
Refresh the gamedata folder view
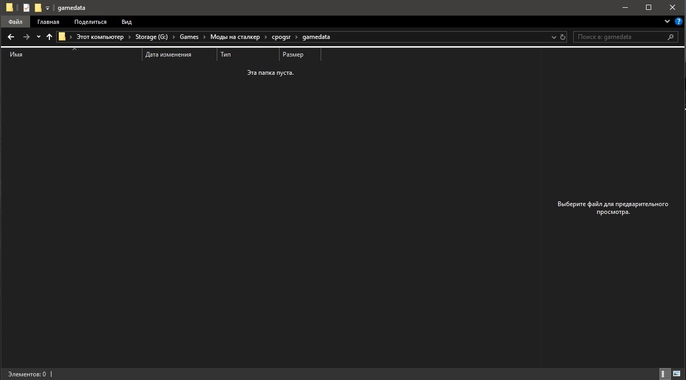562,37
